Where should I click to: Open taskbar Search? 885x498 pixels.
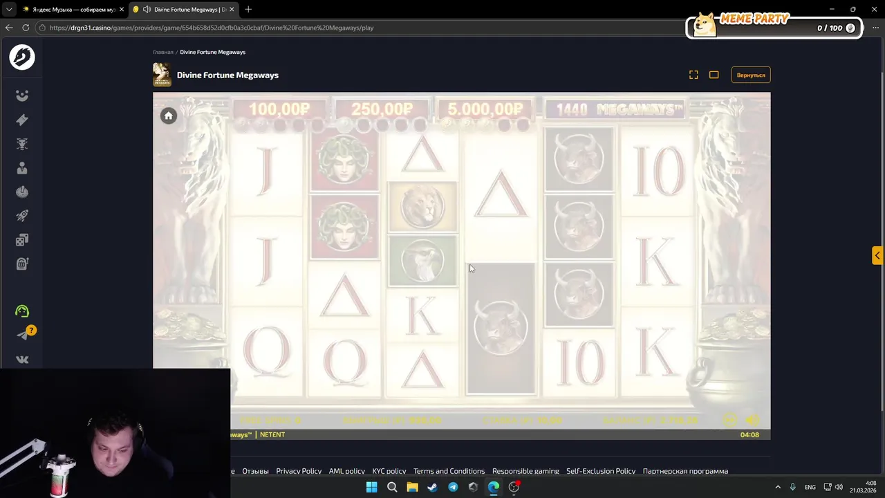392,487
